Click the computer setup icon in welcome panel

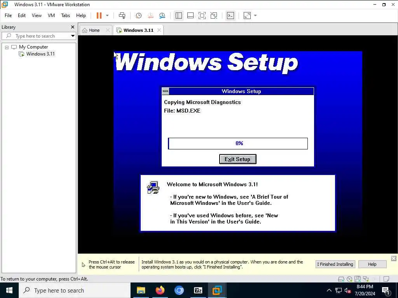coord(153,187)
